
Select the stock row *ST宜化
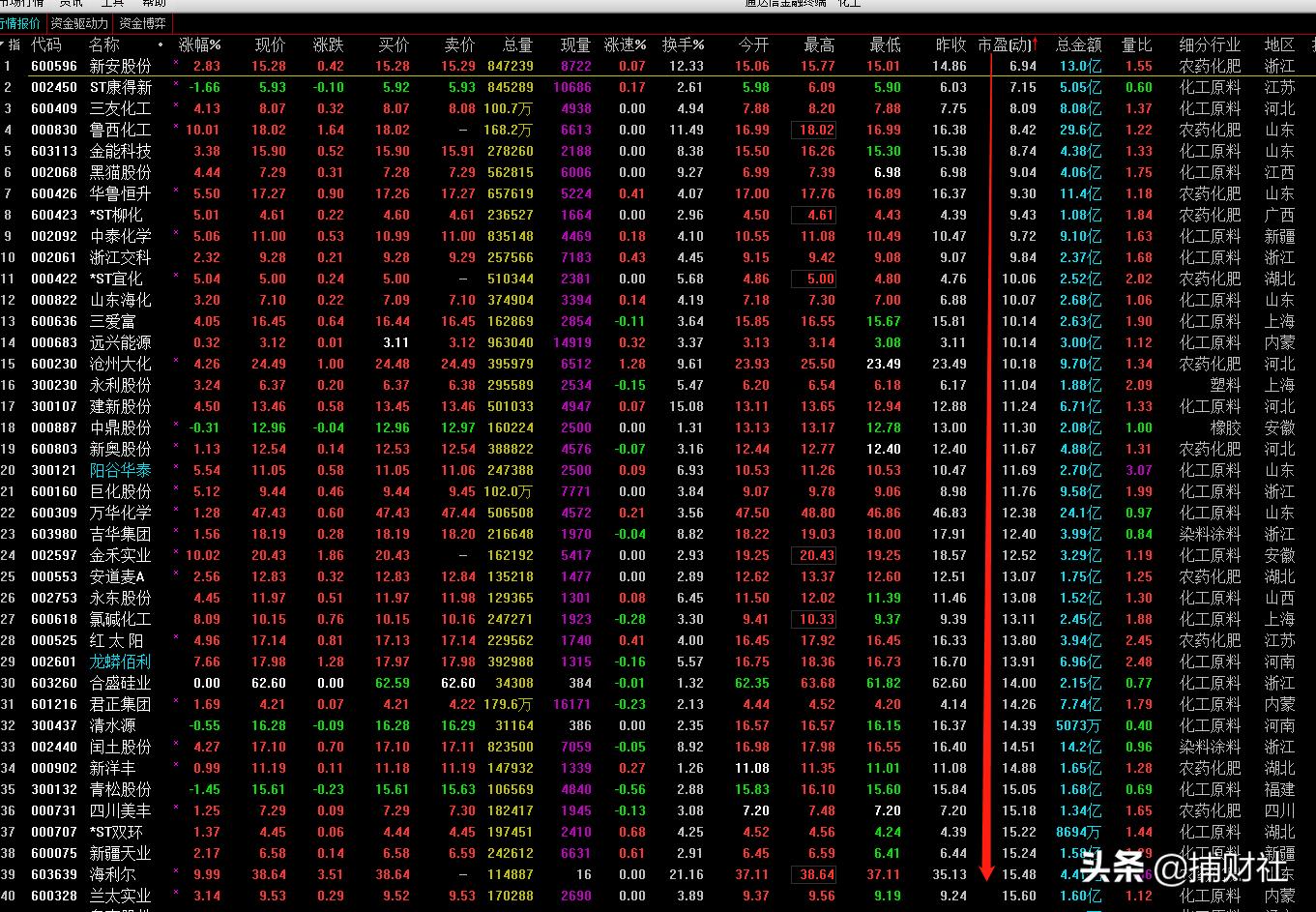(x=115, y=279)
